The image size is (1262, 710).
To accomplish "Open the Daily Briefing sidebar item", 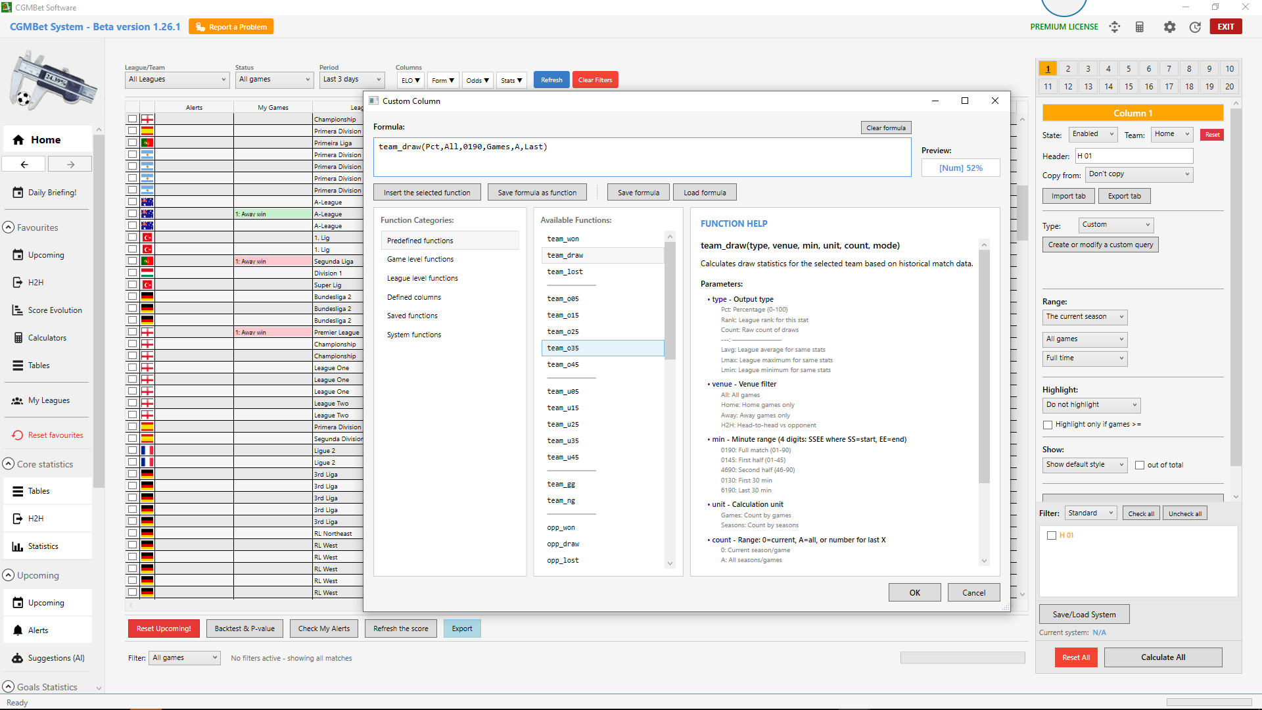I will click(x=51, y=192).
